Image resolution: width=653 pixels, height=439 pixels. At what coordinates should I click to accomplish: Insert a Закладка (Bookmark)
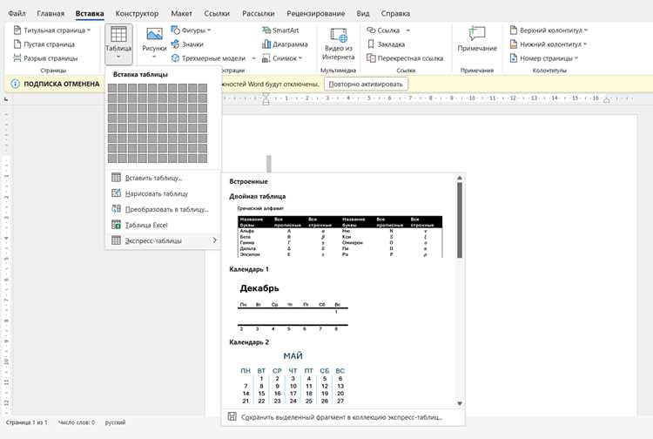[386, 44]
